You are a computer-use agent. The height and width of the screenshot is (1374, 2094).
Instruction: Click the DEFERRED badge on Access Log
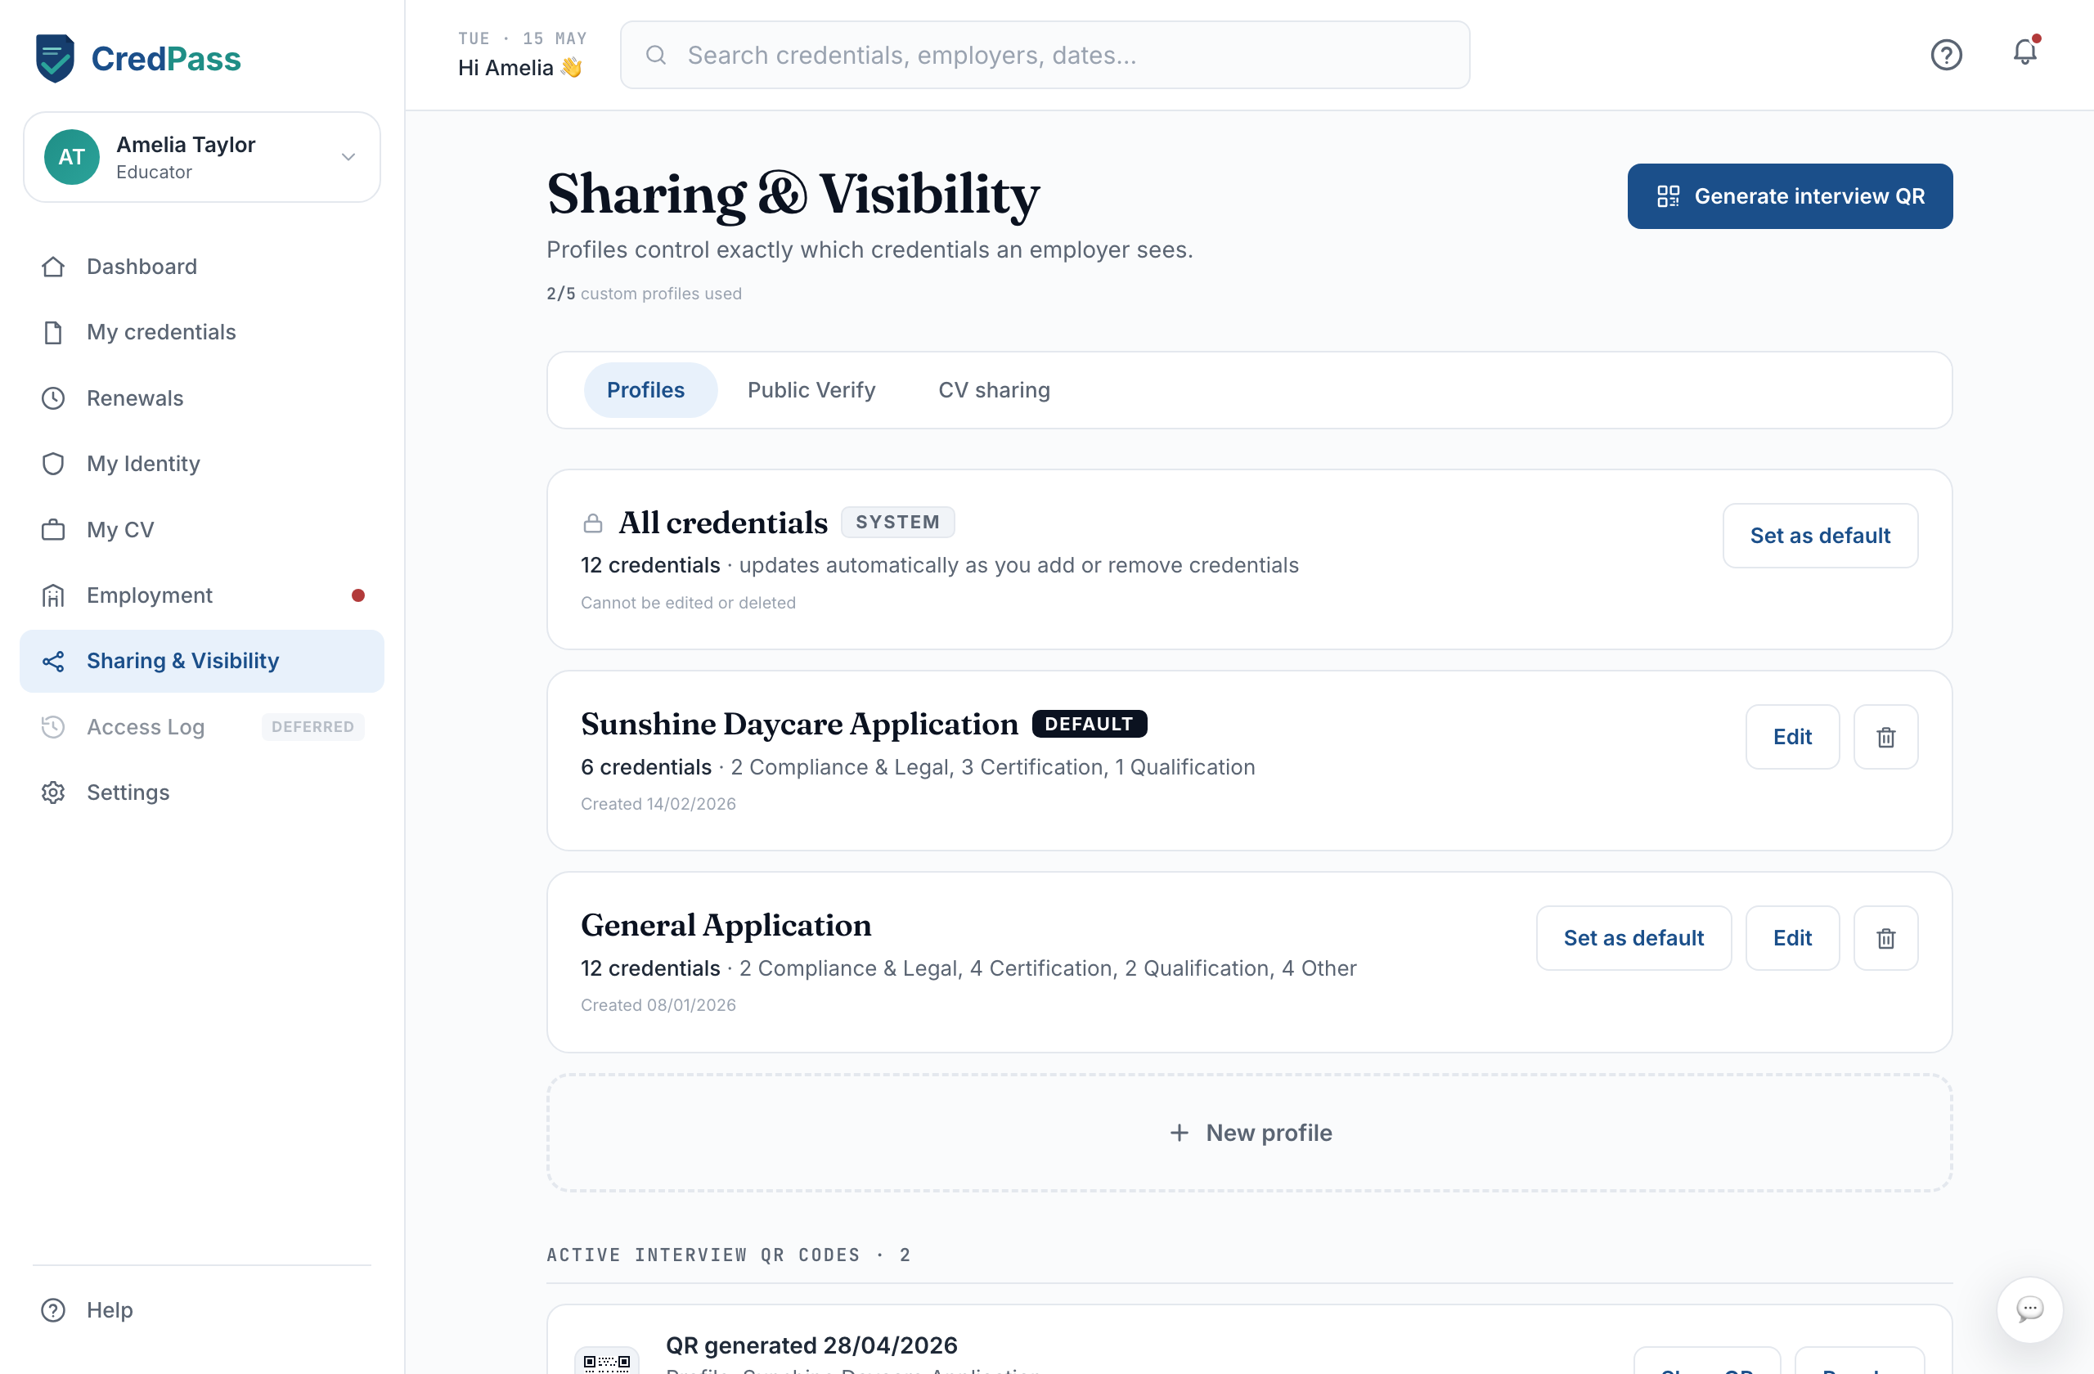312,726
